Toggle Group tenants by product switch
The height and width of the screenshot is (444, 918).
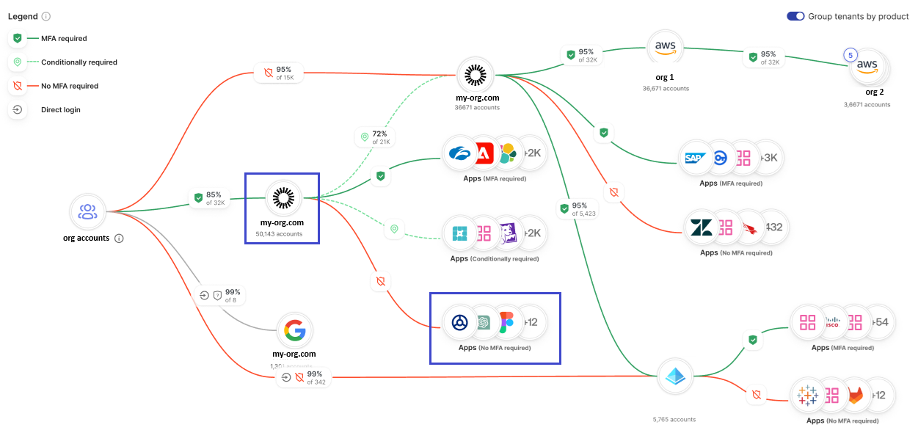[x=795, y=16]
